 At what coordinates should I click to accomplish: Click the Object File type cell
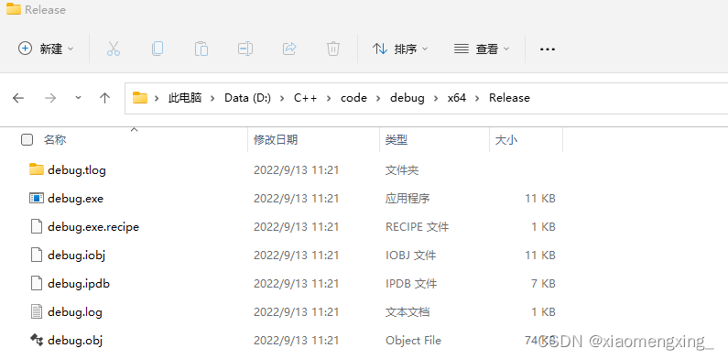pyautogui.click(x=413, y=341)
